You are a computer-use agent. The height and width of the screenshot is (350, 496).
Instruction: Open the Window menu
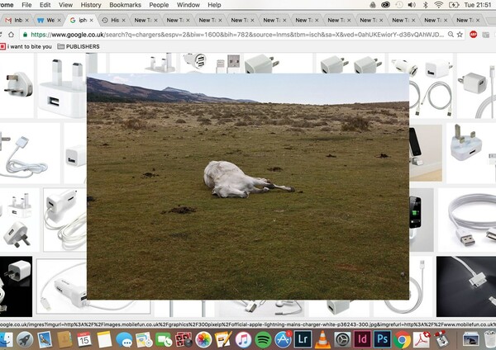[x=188, y=5]
